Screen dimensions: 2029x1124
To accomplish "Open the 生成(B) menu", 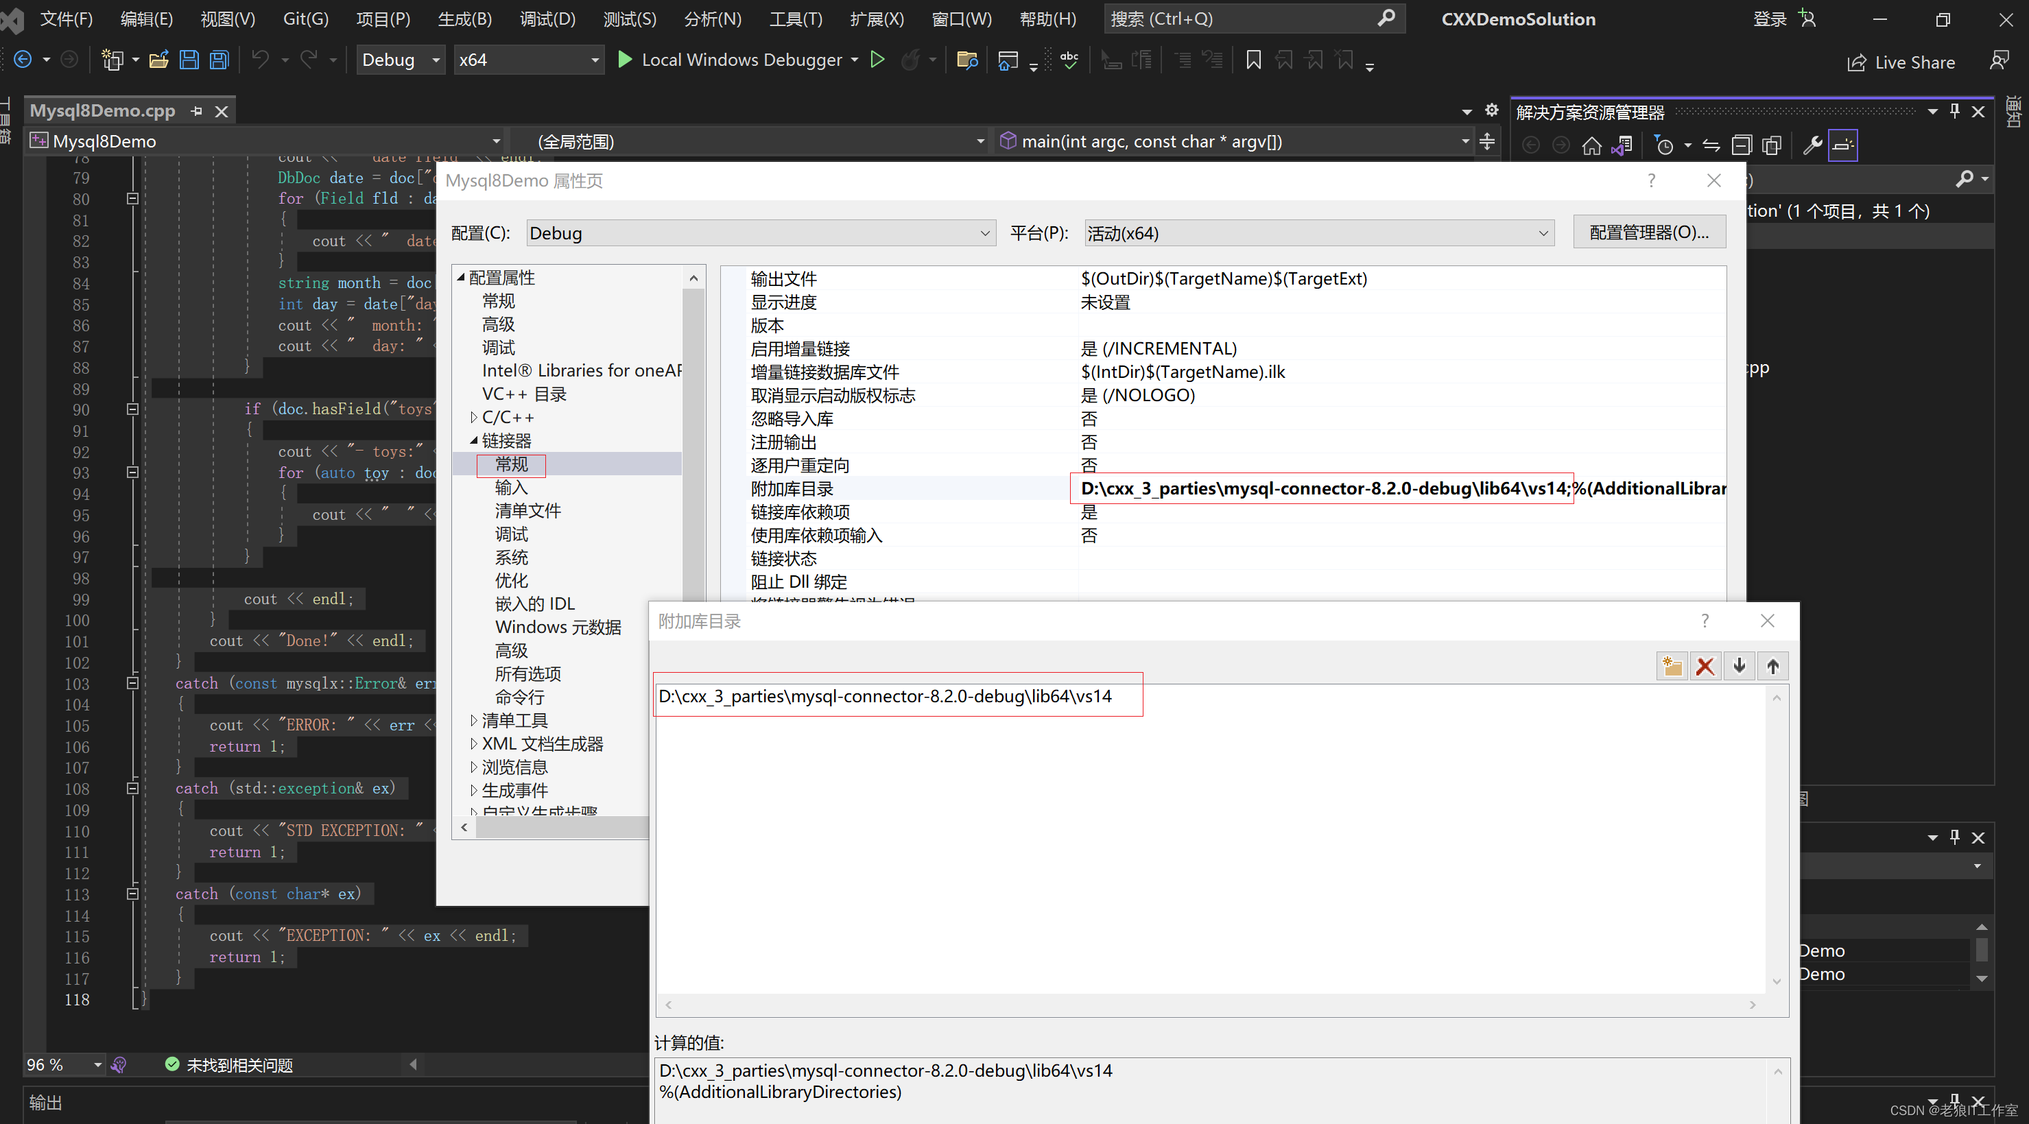I will click(x=464, y=19).
